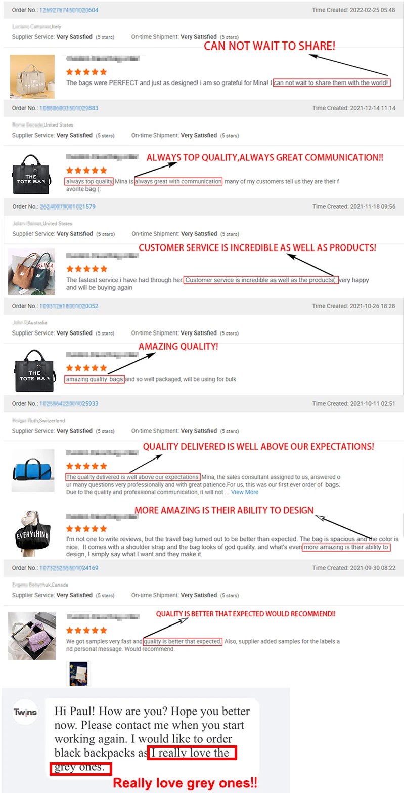Image resolution: width=404 pixels, height=793 pixels.
Task: Click the Twins avatar logo in chat
Action: [x=25, y=712]
